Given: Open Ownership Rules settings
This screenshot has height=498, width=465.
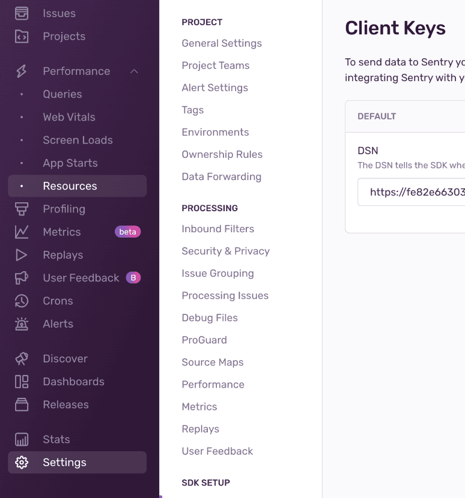Looking at the screenshot, I should [x=222, y=154].
